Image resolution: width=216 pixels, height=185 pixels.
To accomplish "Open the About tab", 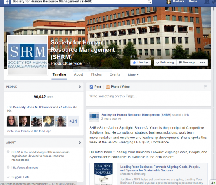I will pos(79,74).
